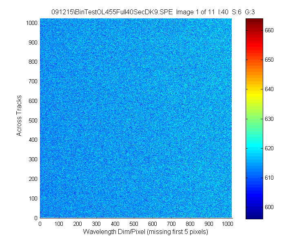The height and width of the screenshot is (245, 306).
Task: Click colorbar tick label 660
Action: [x=269, y=30]
